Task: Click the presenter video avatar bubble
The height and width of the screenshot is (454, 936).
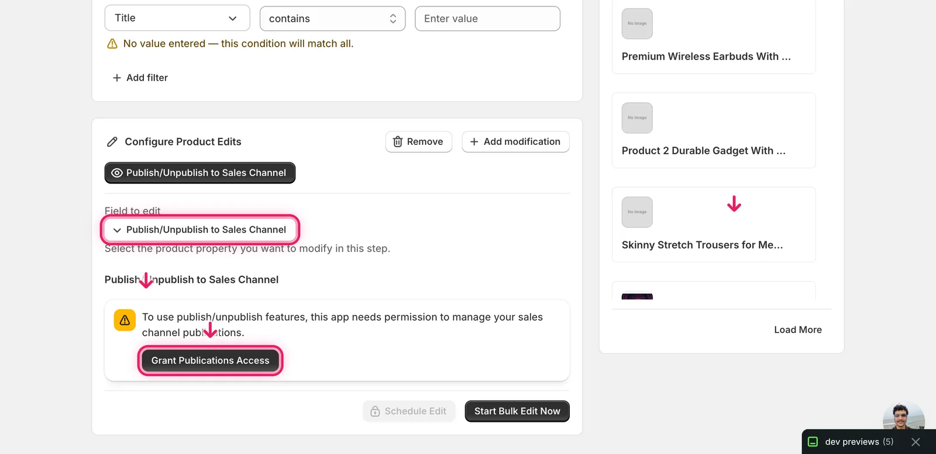Action: coord(904,417)
